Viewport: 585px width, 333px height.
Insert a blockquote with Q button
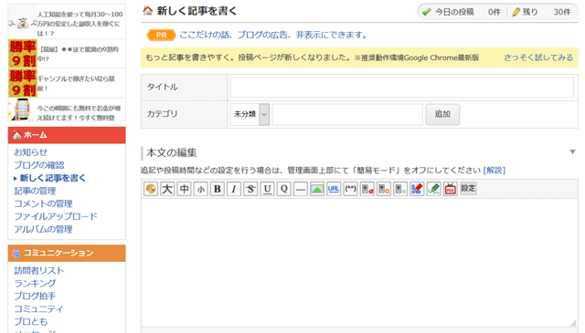point(284,189)
